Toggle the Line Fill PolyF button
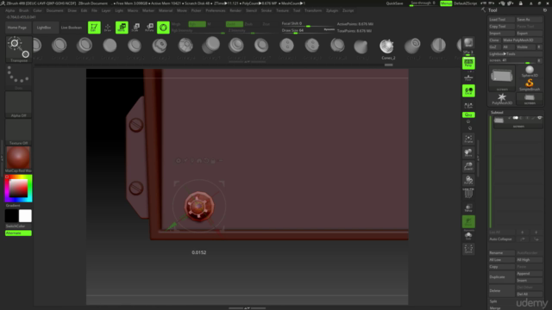This screenshot has height=310, width=552. (468, 193)
